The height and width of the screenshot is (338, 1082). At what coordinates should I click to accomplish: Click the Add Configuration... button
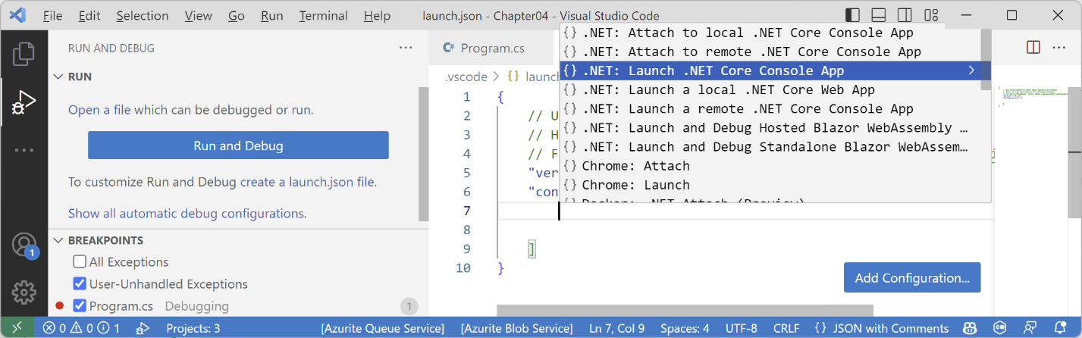(x=912, y=277)
